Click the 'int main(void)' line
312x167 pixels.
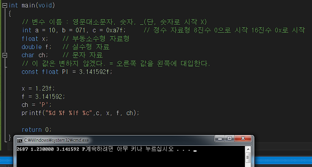coord(32,5)
